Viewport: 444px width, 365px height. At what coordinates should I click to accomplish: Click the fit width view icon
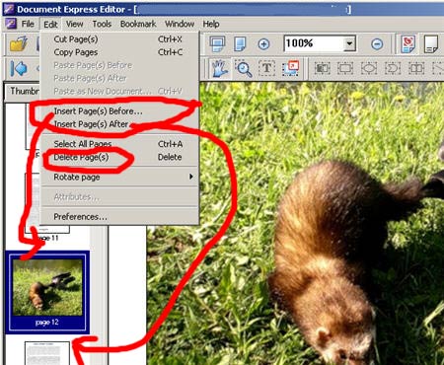(x=217, y=43)
